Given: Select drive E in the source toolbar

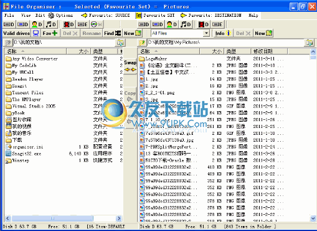Looking at the screenshot, I should point(83,24).
